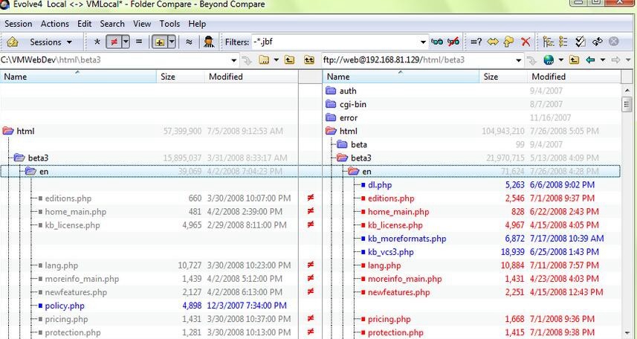This screenshot has height=339, width=637.
Task: Click the right pane Modified column header
Action: pos(575,77)
